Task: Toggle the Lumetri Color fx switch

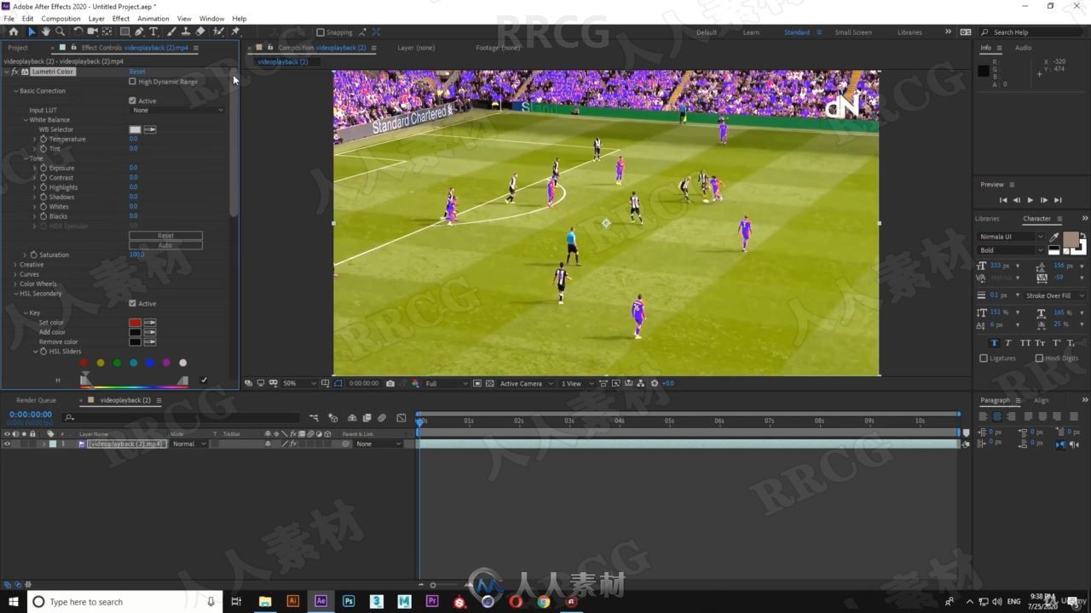Action: tap(14, 72)
